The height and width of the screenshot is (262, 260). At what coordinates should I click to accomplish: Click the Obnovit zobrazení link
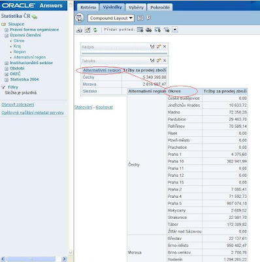click(x=18, y=105)
